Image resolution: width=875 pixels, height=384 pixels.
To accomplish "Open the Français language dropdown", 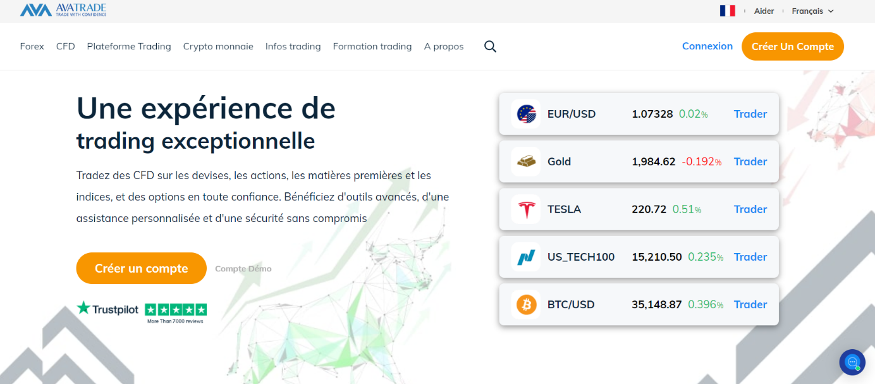I will point(812,11).
